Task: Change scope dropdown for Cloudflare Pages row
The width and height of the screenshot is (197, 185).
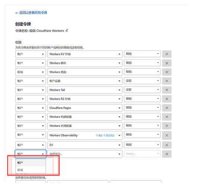Action: click(x=30, y=108)
